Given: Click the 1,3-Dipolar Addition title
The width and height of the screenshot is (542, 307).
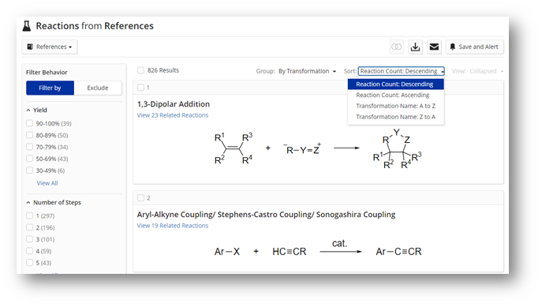Looking at the screenshot, I should [174, 104].
